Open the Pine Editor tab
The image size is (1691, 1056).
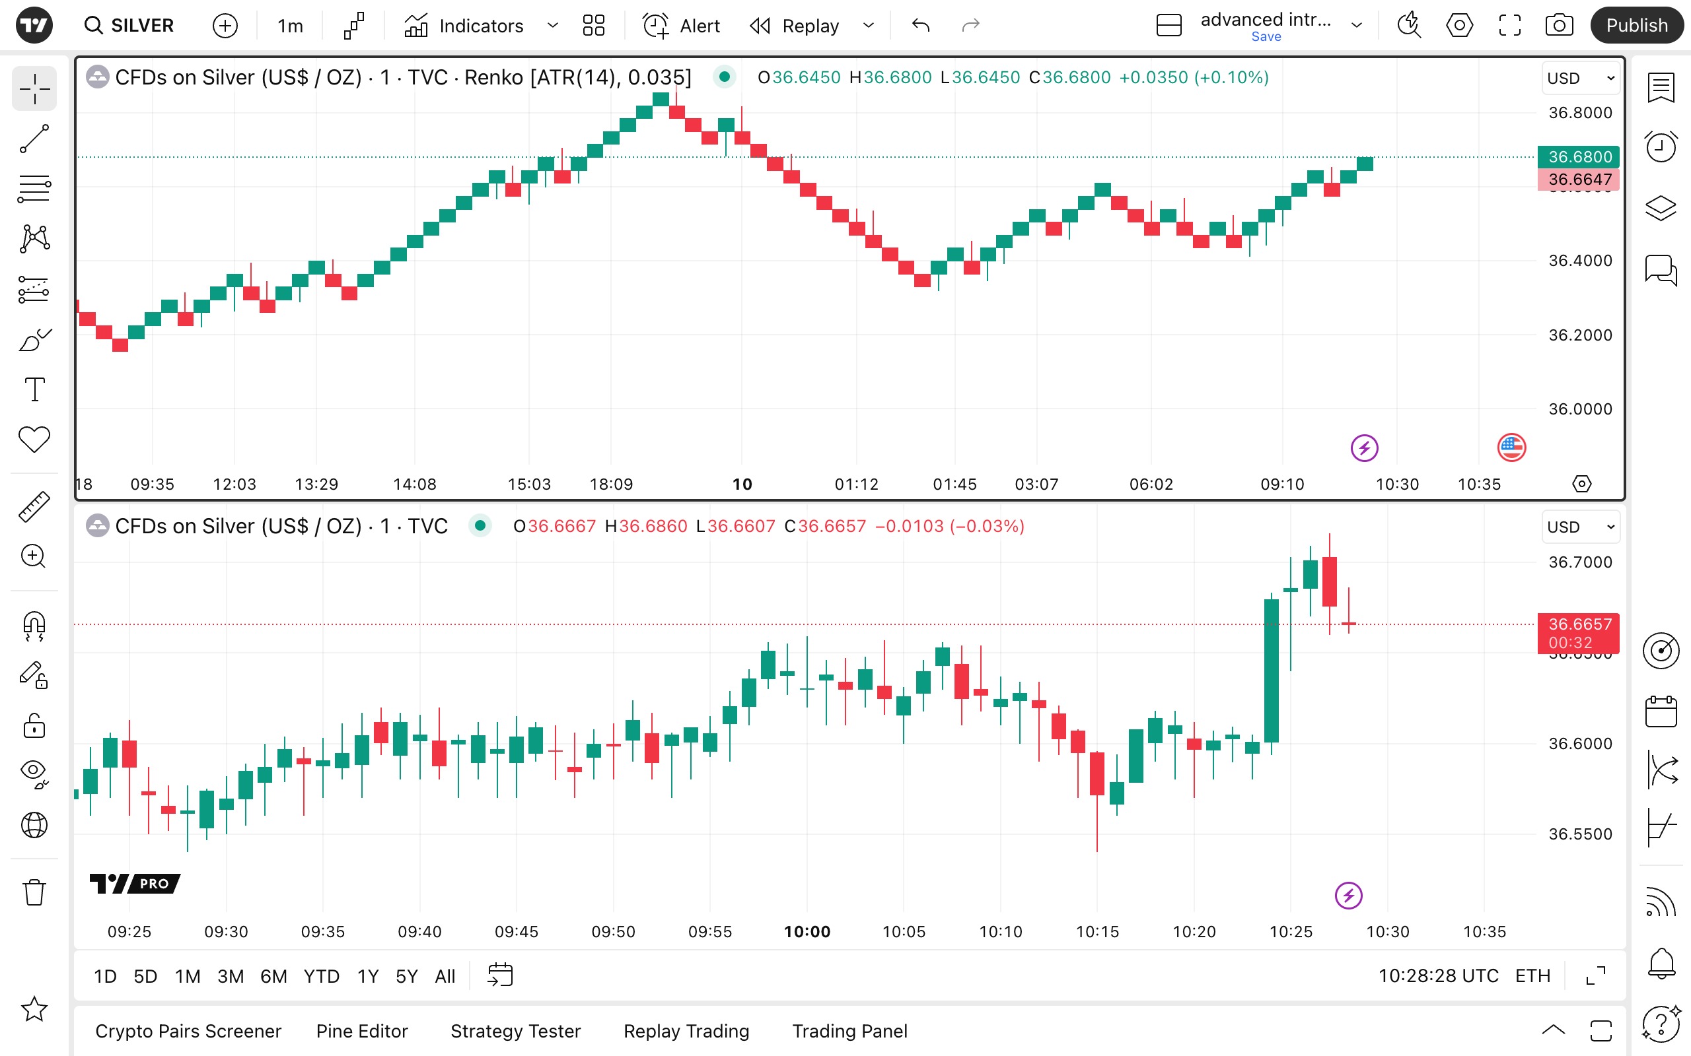coord(361,1031)
